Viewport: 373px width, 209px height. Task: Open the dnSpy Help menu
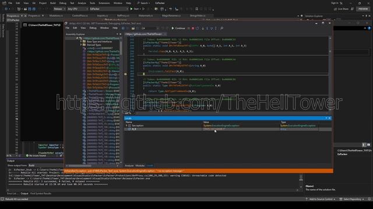[x=115, y=28]
